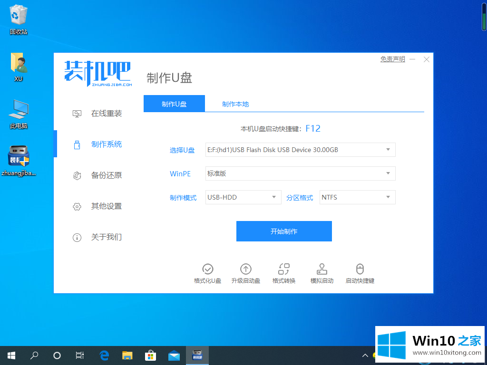This screenshot has height=365, width=487.
Task: Expand the 选择U盘 device dropdown
Action: [x=300, y=150]
